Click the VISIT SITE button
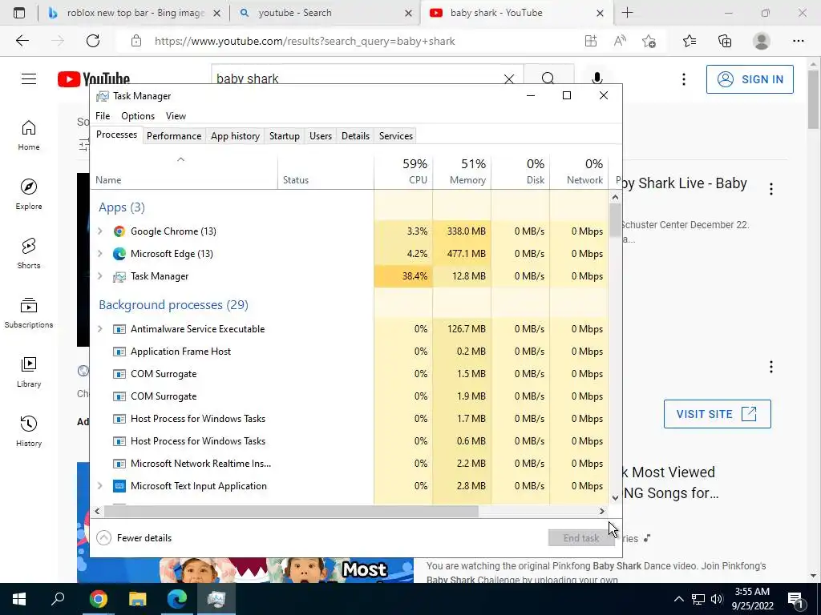821x615 pixels. click(x=718, y=414)
